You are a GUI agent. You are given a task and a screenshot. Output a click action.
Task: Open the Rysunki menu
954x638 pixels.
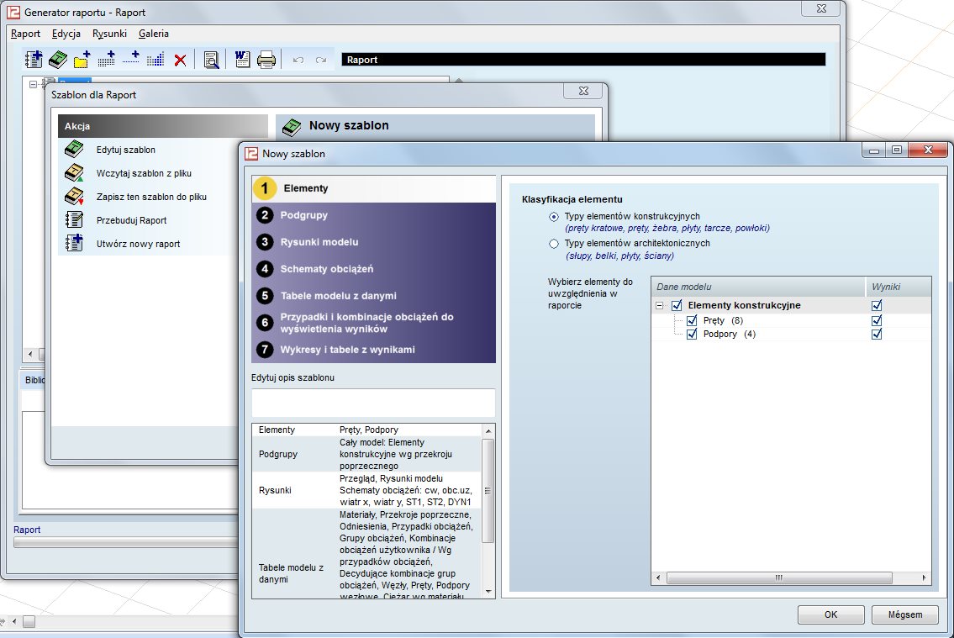(x=109, y=34)
